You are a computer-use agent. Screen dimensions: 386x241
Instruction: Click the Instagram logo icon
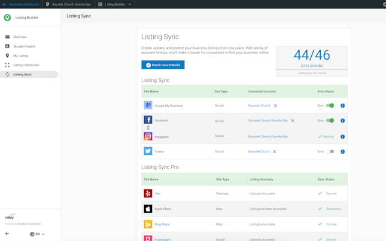(148, 137)
